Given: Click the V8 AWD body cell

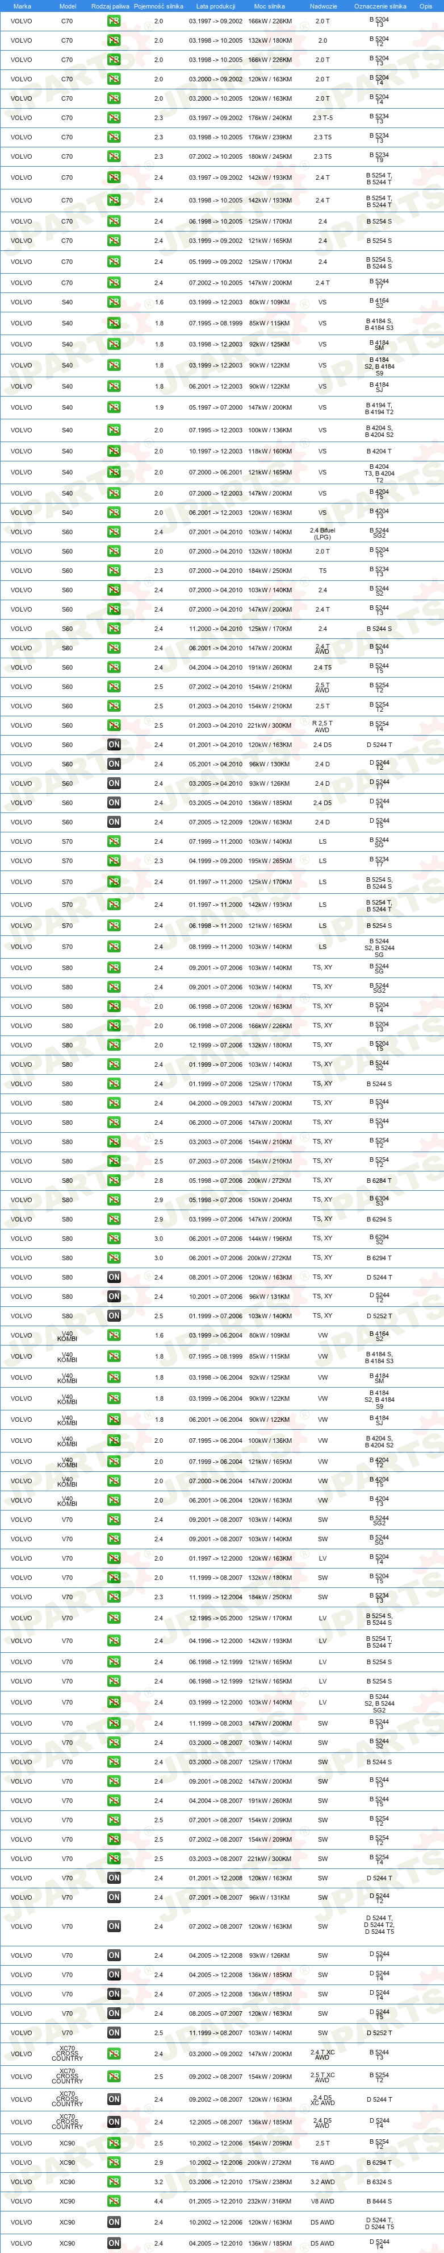Looking at the screenshot, I should click(x=322, y=2201).
